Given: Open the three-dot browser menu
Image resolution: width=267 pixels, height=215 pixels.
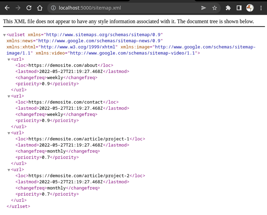Looking at the screenshot, I should [261, 8].
